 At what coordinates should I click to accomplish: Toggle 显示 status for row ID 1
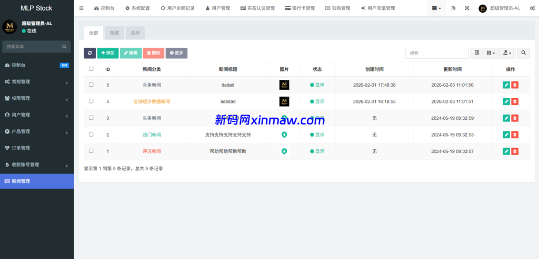pos(317,151)
